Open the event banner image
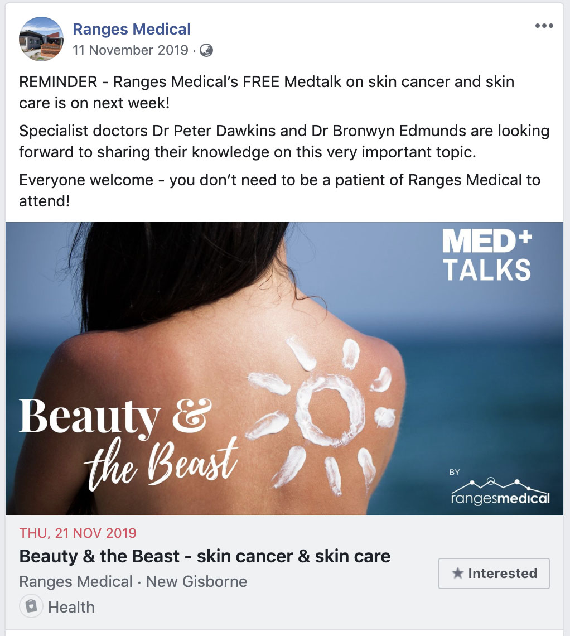Viewport: 570px width, 636px height. (x=284, y=368)
